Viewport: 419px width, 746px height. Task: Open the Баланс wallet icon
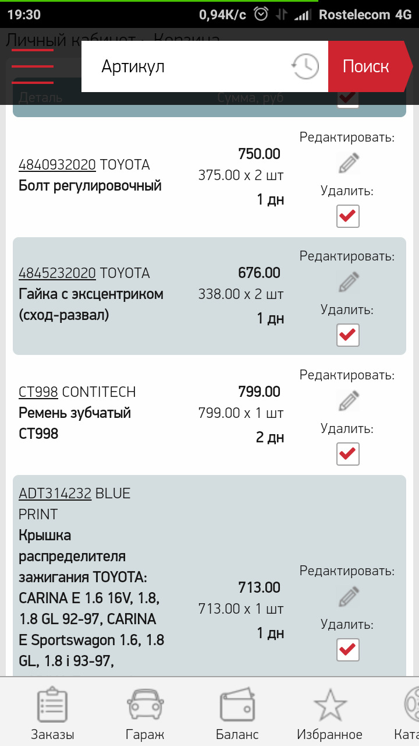[237, 706]
